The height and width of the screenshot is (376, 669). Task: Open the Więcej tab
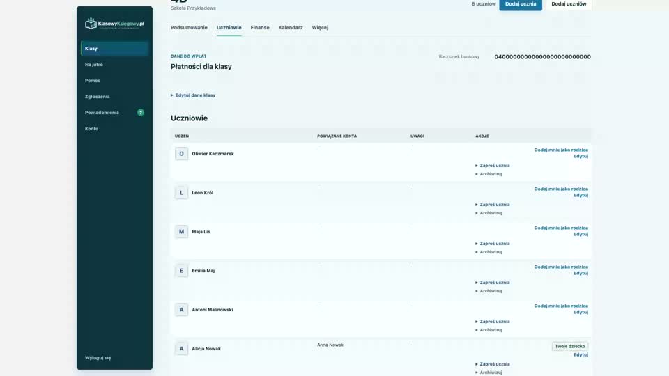pyautogui.click(x=320, y=28)
